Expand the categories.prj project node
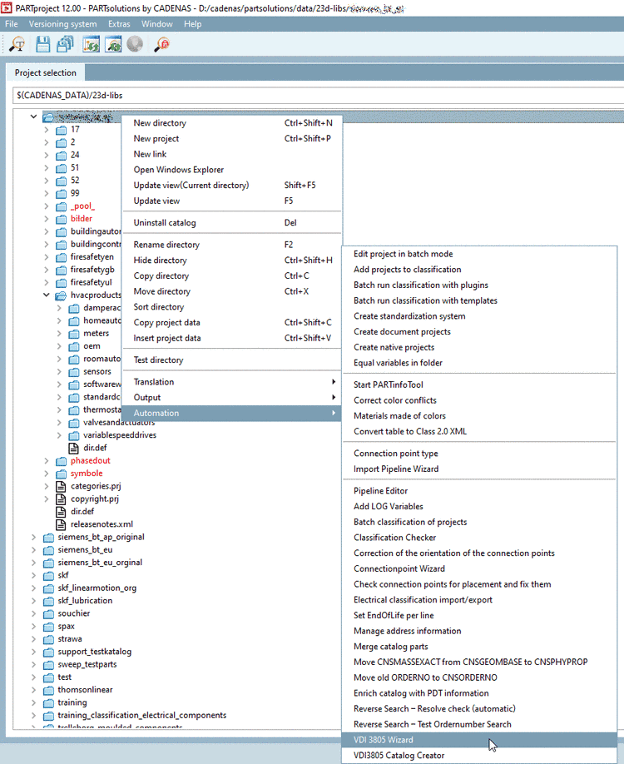This screenshot has height=764, width=624. click(x=47, y=486)
